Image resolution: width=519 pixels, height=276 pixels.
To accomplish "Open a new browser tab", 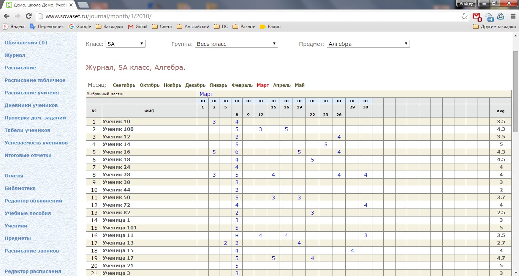I will (83, 5).
